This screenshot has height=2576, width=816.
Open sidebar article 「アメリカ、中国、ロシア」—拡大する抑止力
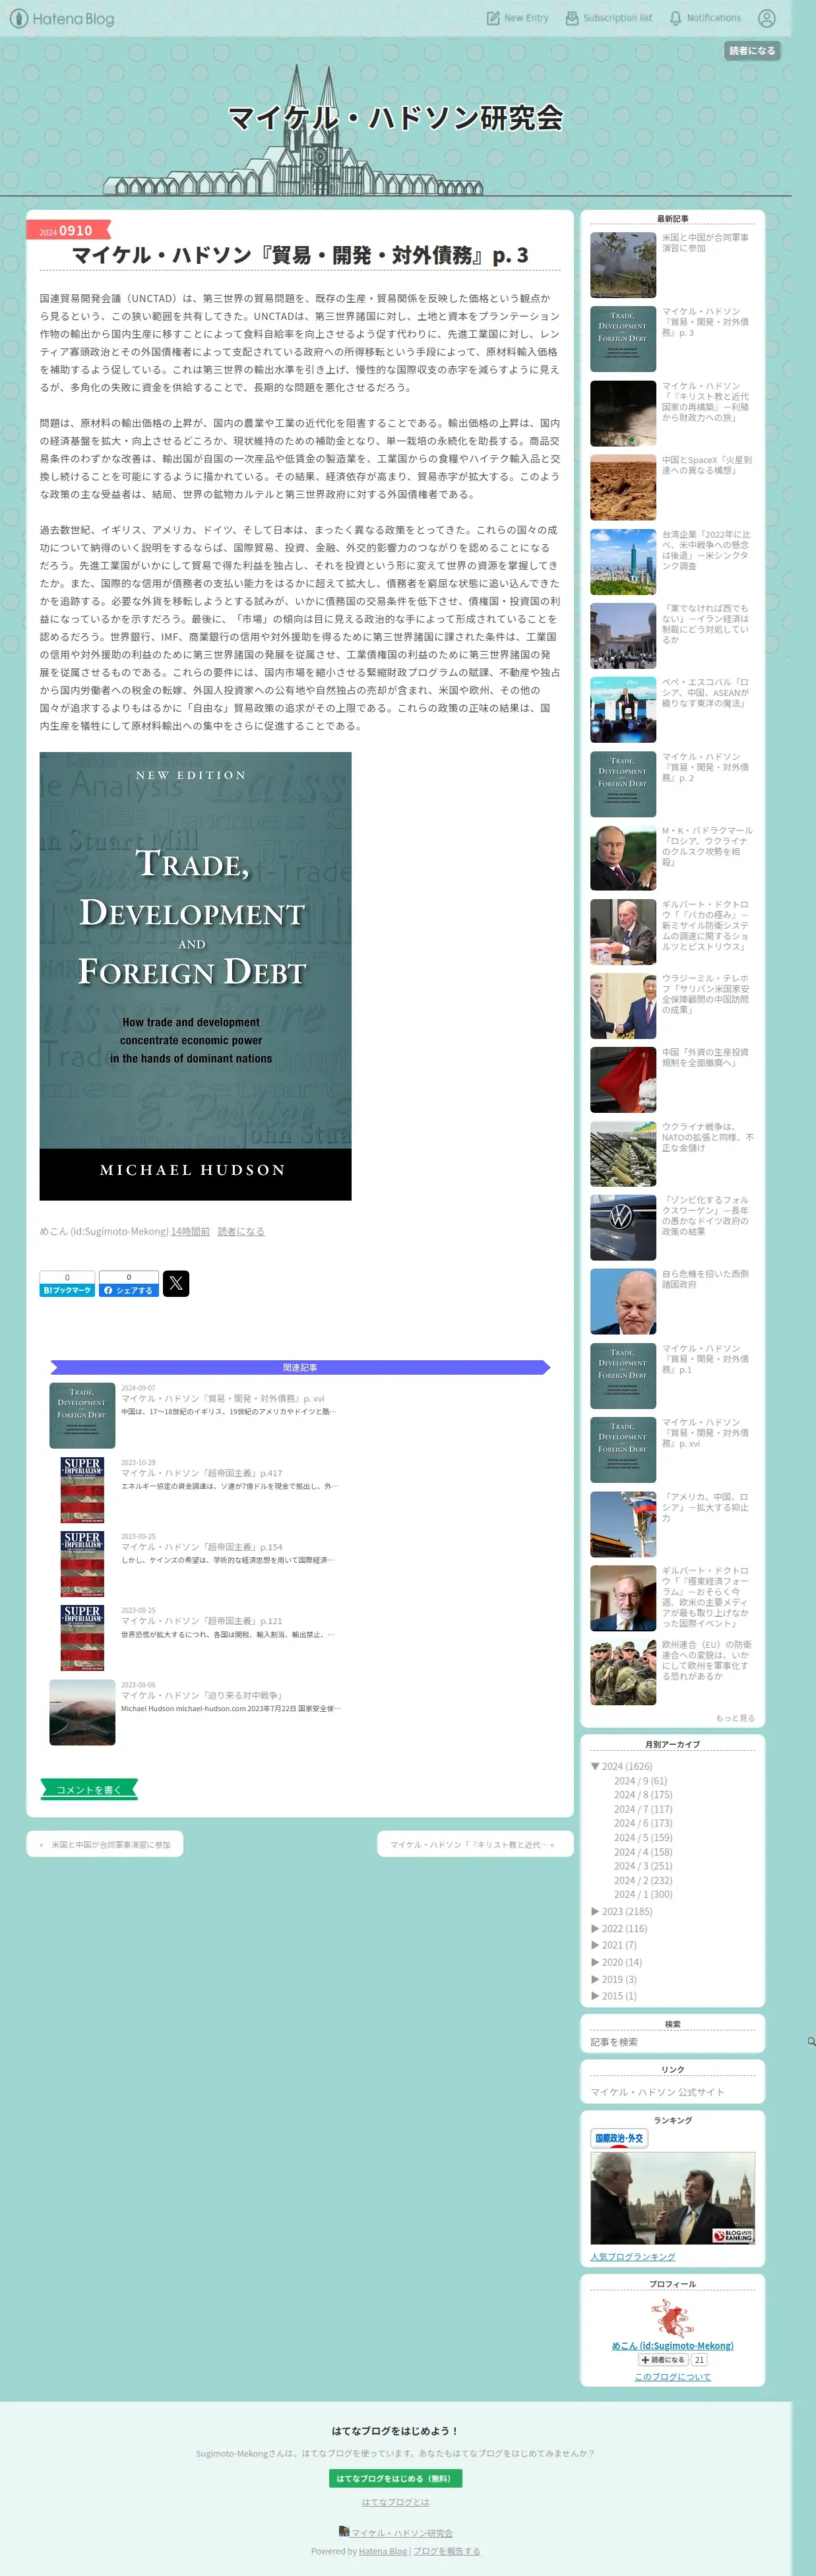[705, 1507]
